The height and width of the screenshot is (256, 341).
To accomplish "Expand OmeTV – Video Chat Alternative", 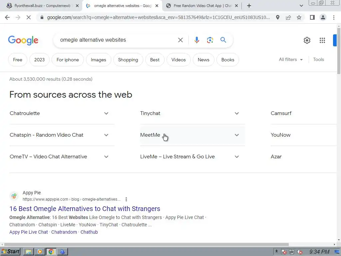I will point(62,157).
